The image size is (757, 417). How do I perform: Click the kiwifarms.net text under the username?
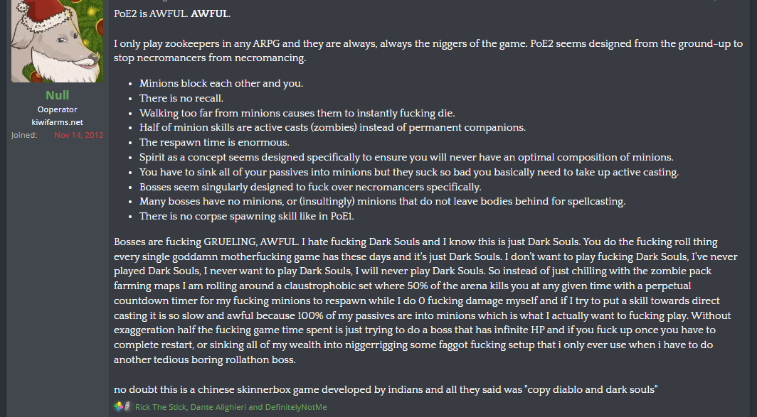[x=57, y=122]
